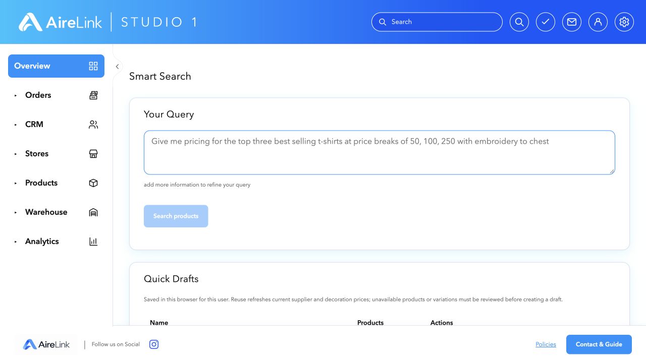Collapse the sidebar with the chevron handle
The height and width of the screenshot is (363, 646).
[x=117, y=67]
